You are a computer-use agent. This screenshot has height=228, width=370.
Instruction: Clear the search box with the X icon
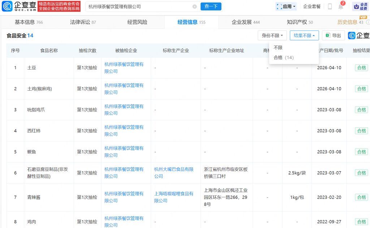pos(195,7)
